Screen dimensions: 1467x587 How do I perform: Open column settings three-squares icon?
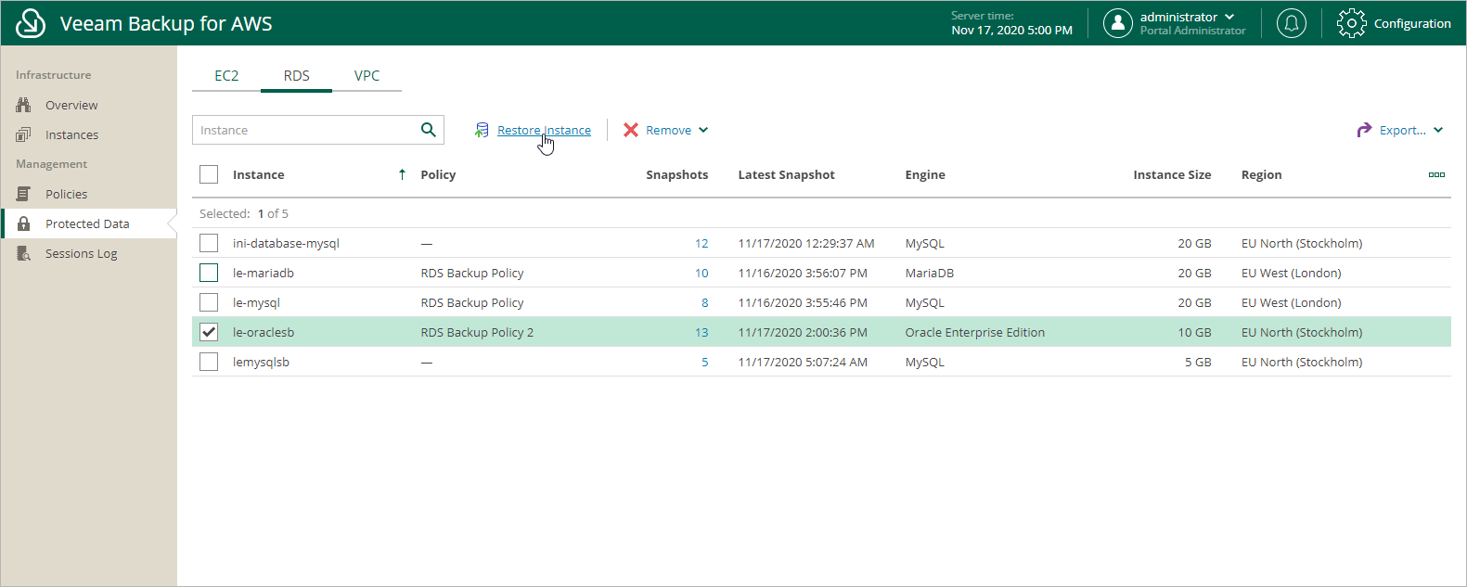pos(1436,174)
